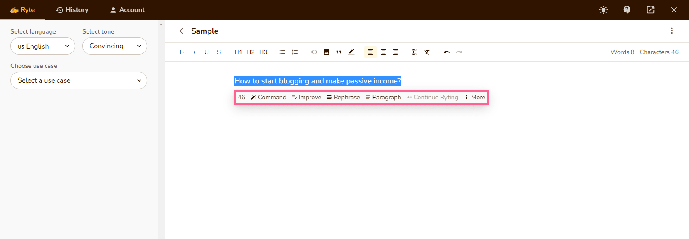Open the Account tab
This screenshot has width=689, height=239.
127,10
